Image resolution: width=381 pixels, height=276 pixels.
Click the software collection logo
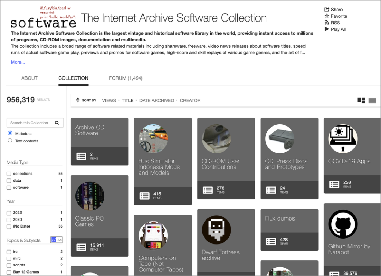[43, 17]
